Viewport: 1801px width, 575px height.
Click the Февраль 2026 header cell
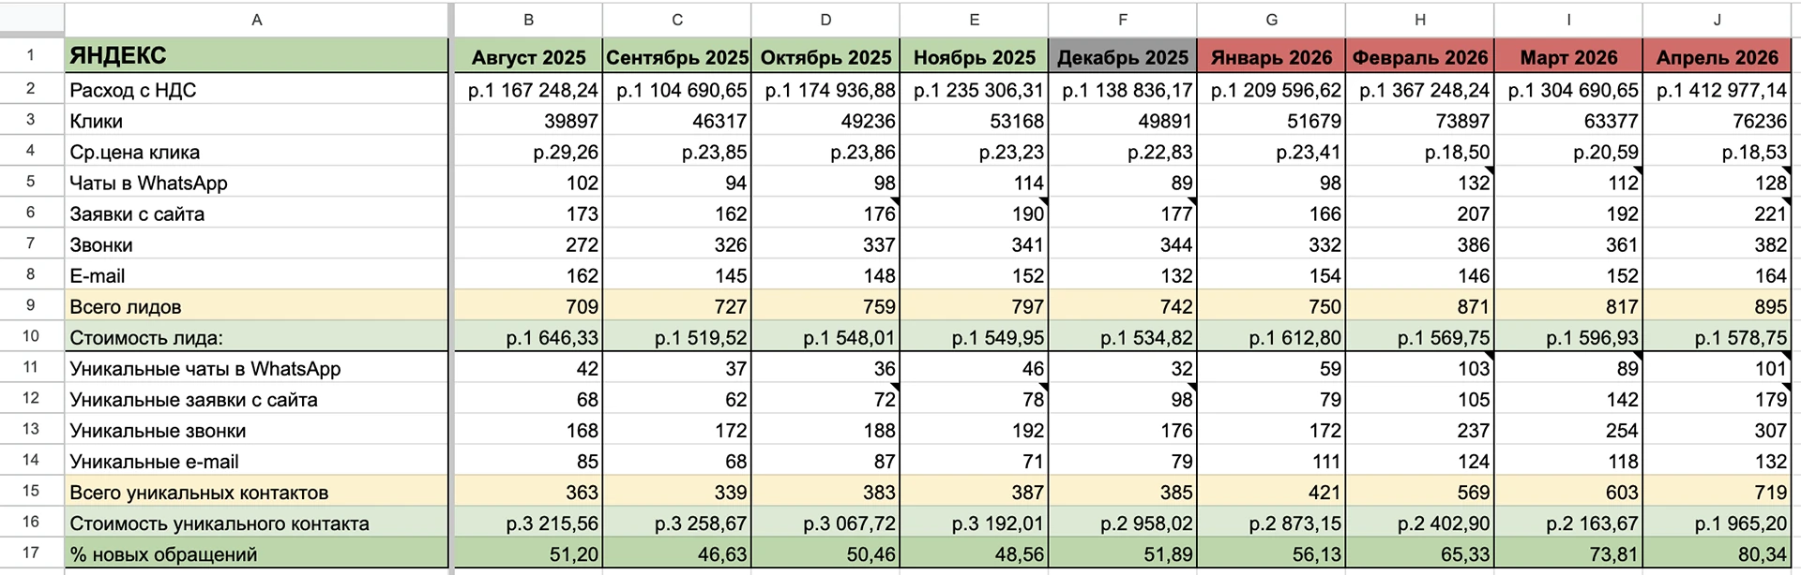click(x=1420, y=56)
